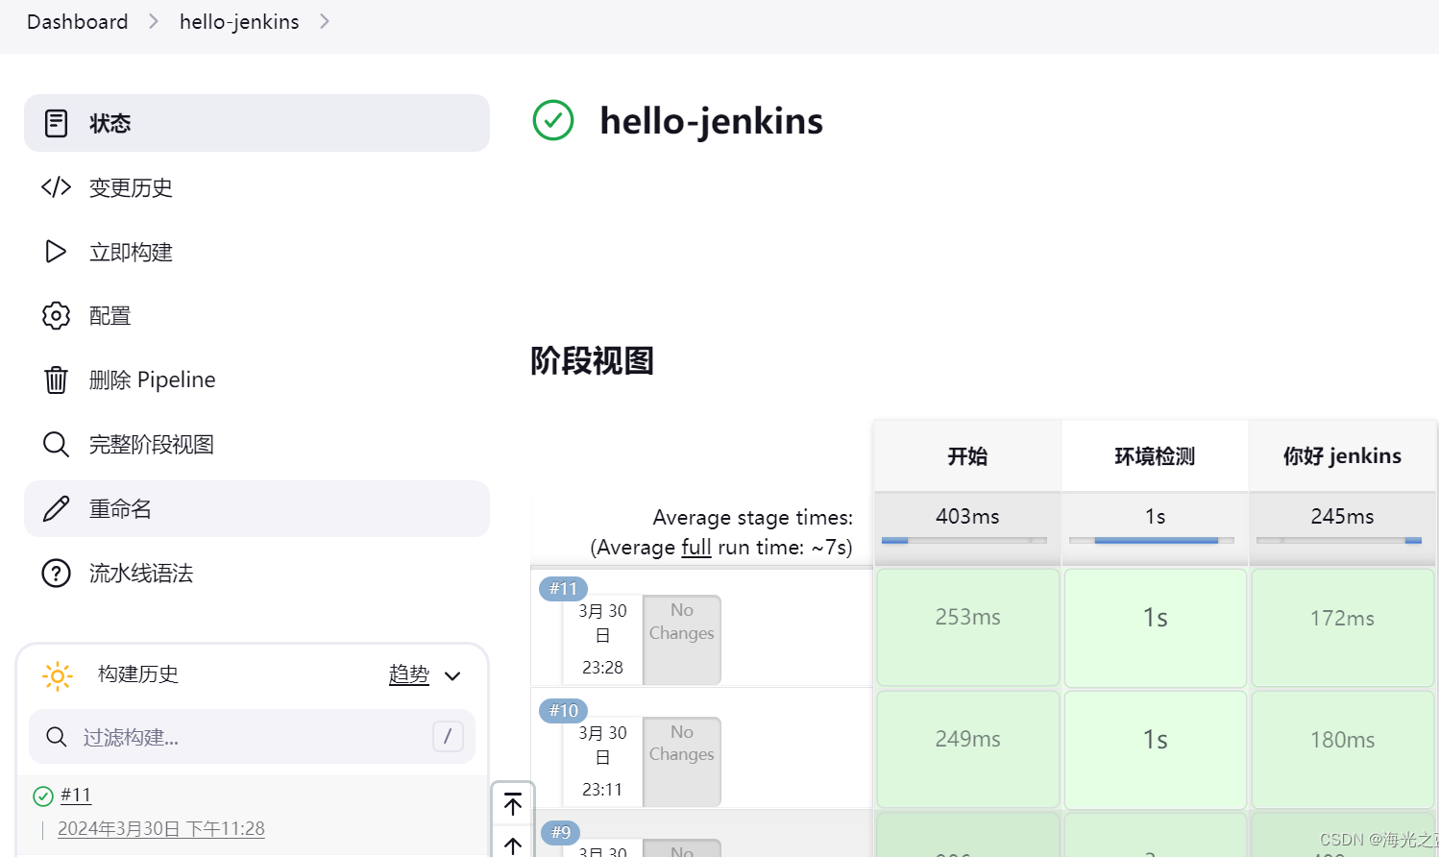Select 180ms cell of build #10 你好 jenkins stage

point(1342,749)
